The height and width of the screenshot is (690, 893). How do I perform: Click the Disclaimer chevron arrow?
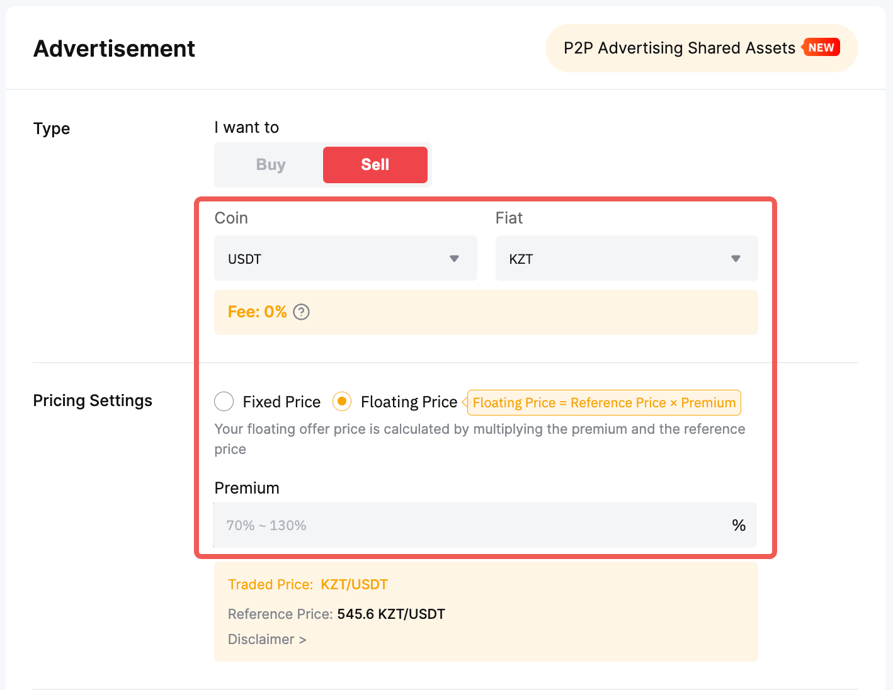click(303, 640)
